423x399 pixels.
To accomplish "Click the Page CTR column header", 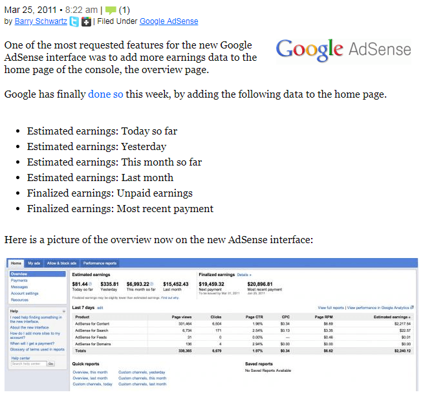I will click(x=254, y=317).
